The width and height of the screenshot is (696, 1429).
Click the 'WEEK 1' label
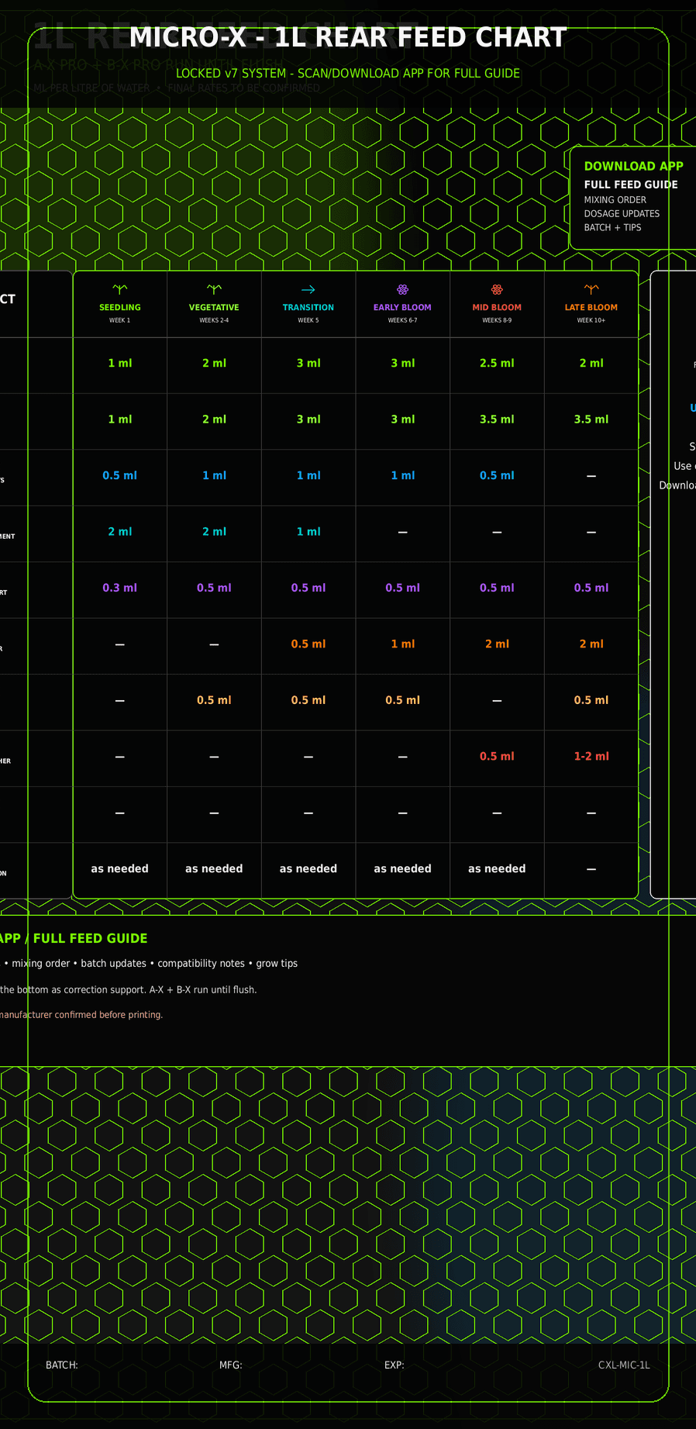coord(120,320)
